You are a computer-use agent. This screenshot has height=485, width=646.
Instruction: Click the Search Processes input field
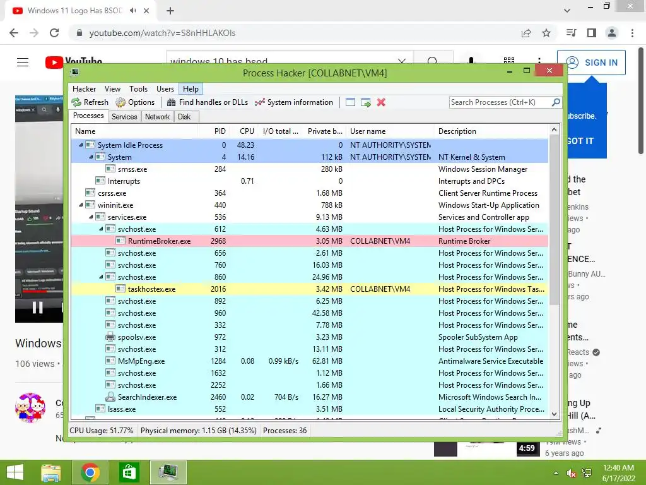[500, 102]
